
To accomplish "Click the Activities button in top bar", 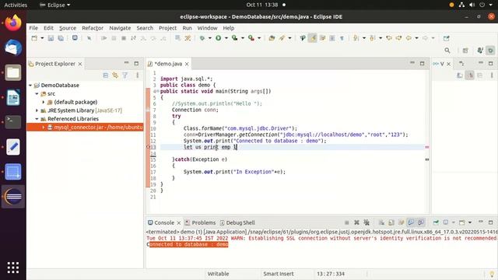I will 16,5.
